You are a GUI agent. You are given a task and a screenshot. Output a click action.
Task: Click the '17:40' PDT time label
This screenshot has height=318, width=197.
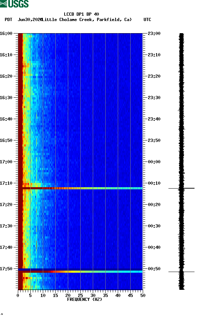6,247
